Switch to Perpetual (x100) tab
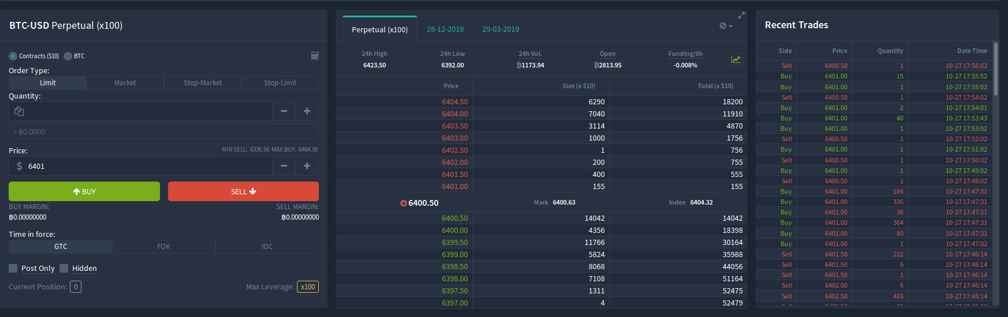The image size is (1008, 317). pyautogui.click(x=380, y=29)
